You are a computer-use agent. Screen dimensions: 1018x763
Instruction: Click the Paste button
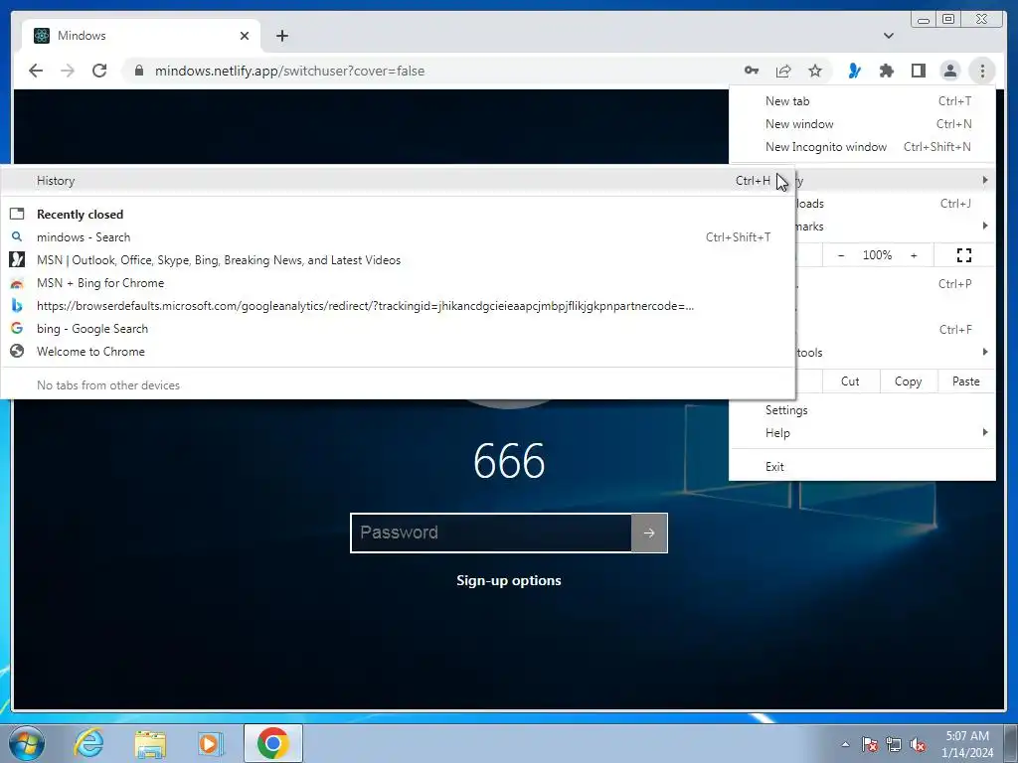966,381
